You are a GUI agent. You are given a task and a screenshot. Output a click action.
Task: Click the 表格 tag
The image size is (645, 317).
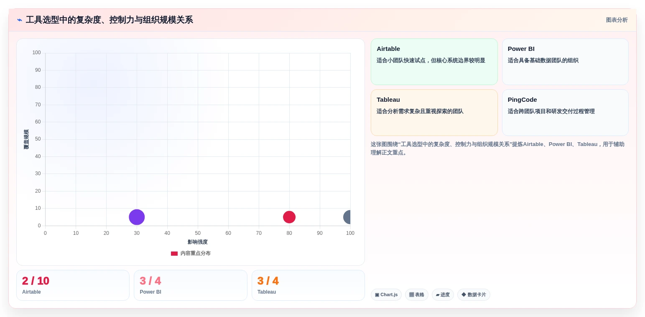(416, 294)
